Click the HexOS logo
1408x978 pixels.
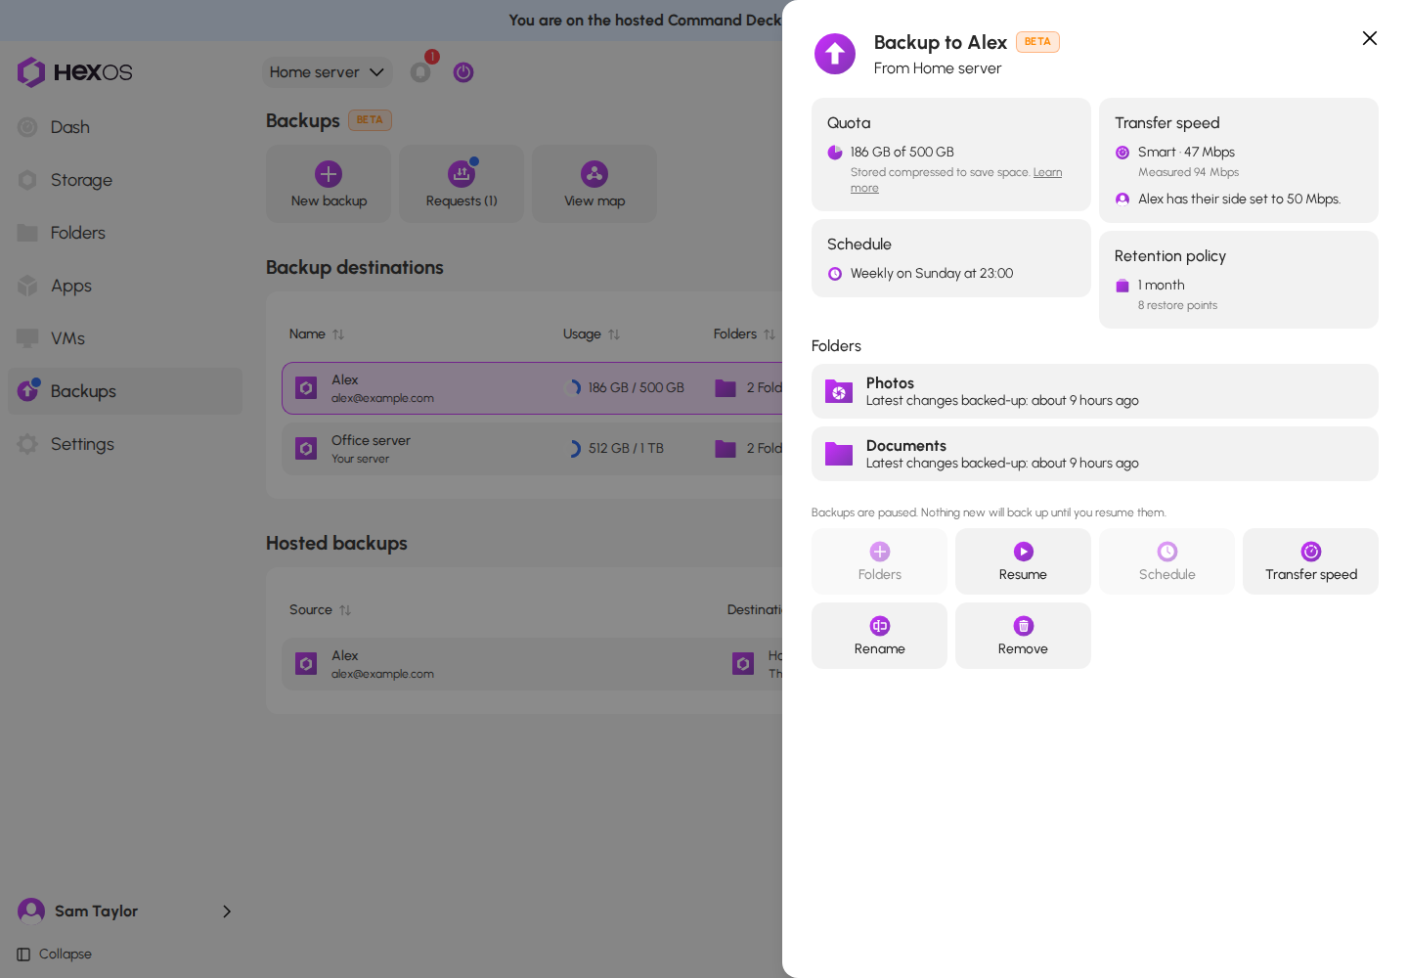pos(74,71)
